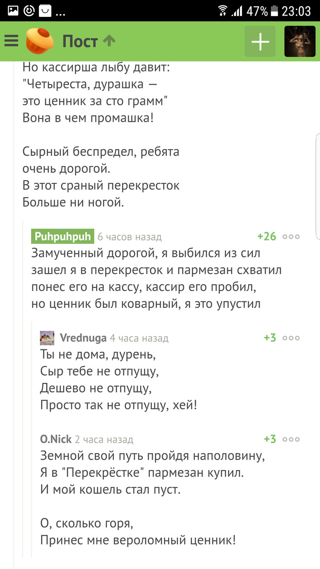The image size is (320, 569).
Task: Tap +3 rating on Vrednuga comment
Action: click(x=270, y=338)
